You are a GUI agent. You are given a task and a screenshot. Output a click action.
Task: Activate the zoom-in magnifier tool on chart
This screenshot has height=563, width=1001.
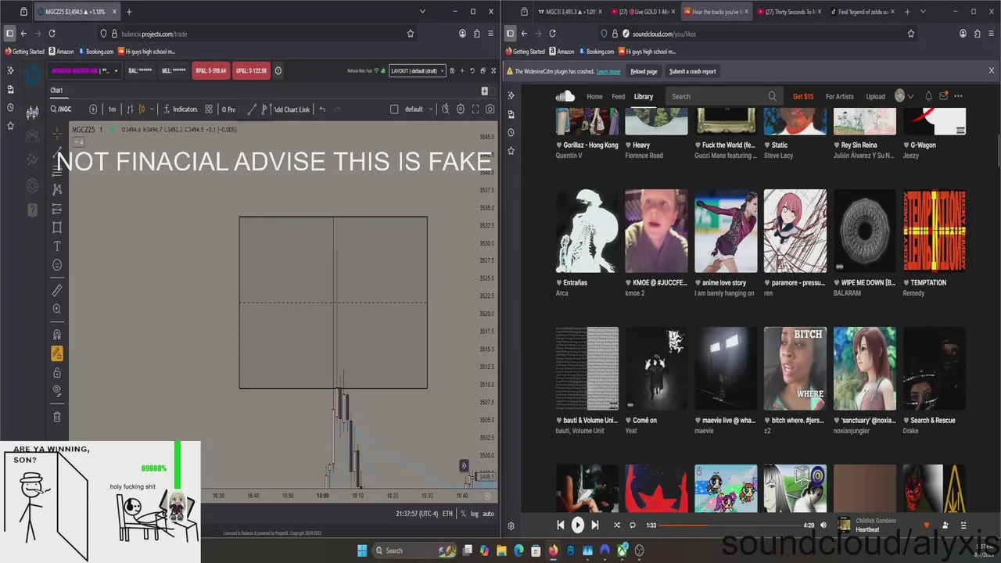coord(57,309)
